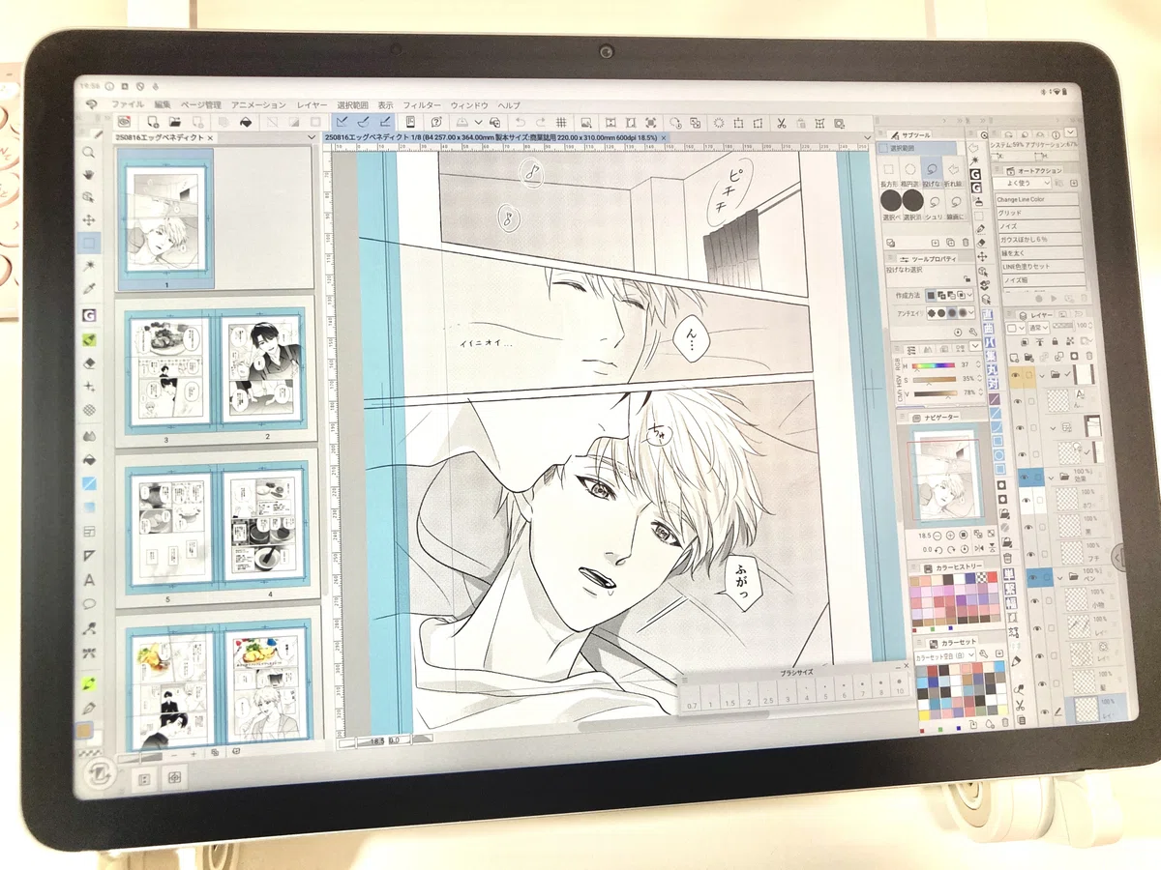Click trash icon in Color Set panel

tap(1004, 722)
